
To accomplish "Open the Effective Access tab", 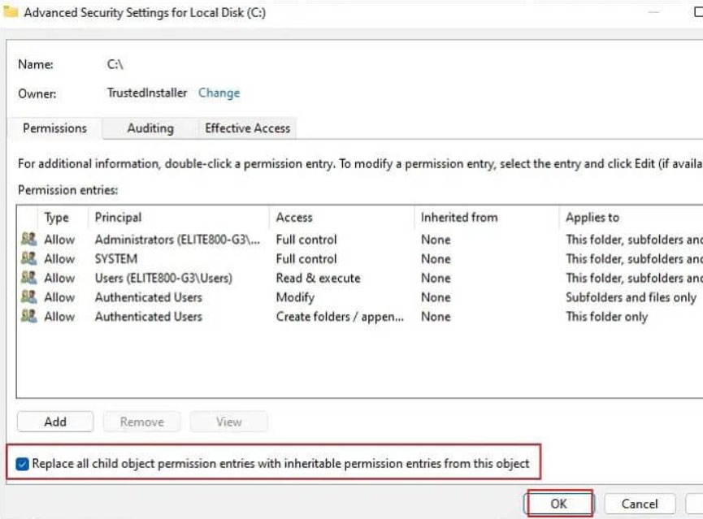I will [x=247, y=128].
